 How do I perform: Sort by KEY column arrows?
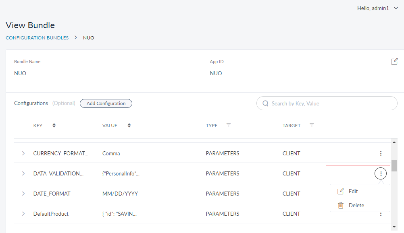coord(54,126)
